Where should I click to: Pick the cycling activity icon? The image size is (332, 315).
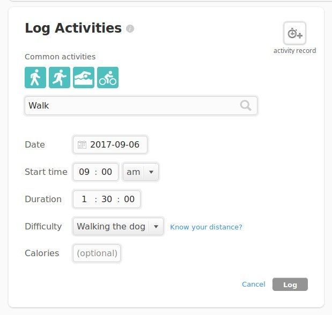108,78
